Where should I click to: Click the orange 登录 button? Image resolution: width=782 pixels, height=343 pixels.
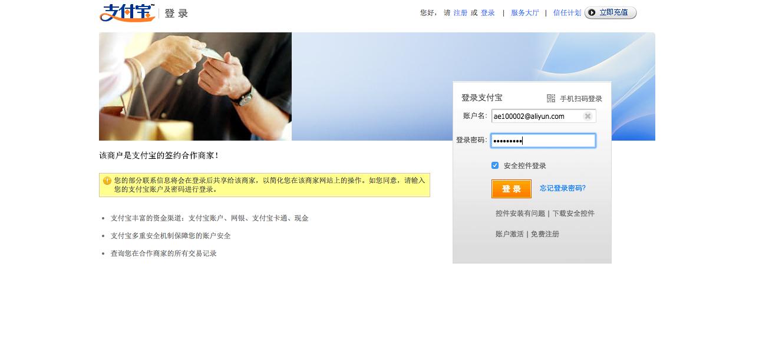[x=512, y=189]
